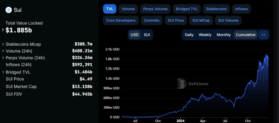Click the Total Value Locked label
The image size is (279, 123).
[x=24, y=23]
